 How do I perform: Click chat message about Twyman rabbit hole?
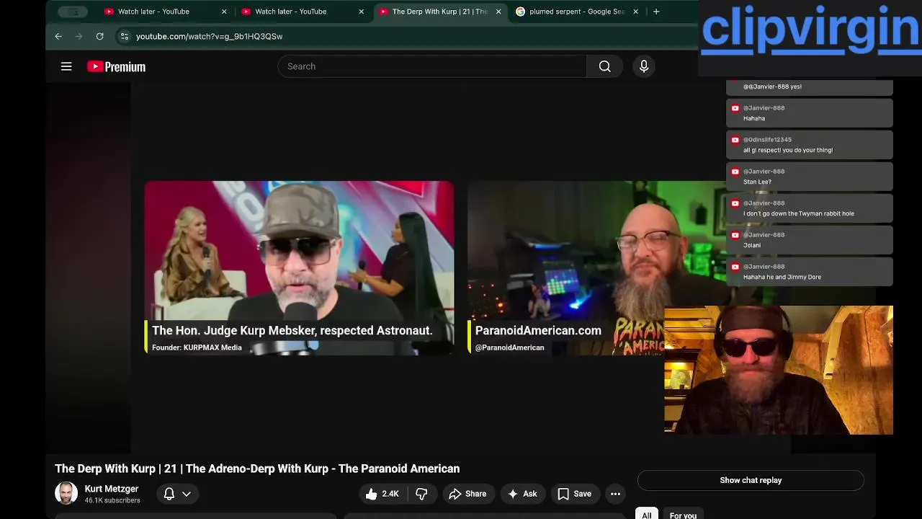coord(810,208)
